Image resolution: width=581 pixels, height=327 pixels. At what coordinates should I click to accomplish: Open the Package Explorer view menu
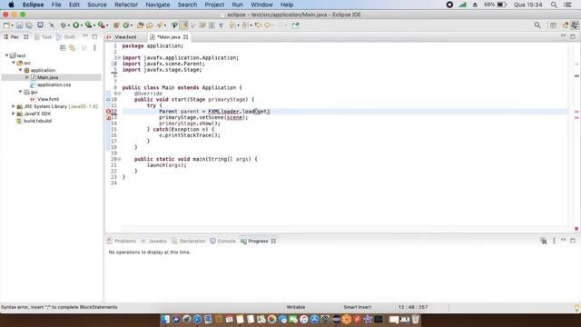[x=94, y=48]
